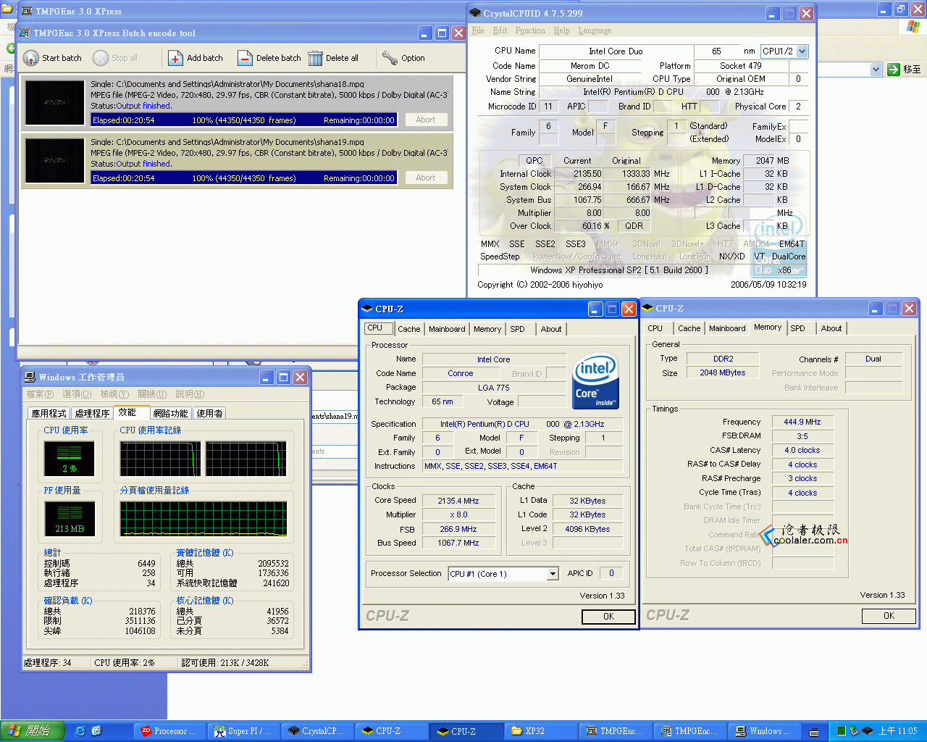Image resolution: width=927 pixels, height=742 pixels.
Task: Click Start batch in TMPGEnc toolbar
Action: pyautogui.click(x=52, y=58)
